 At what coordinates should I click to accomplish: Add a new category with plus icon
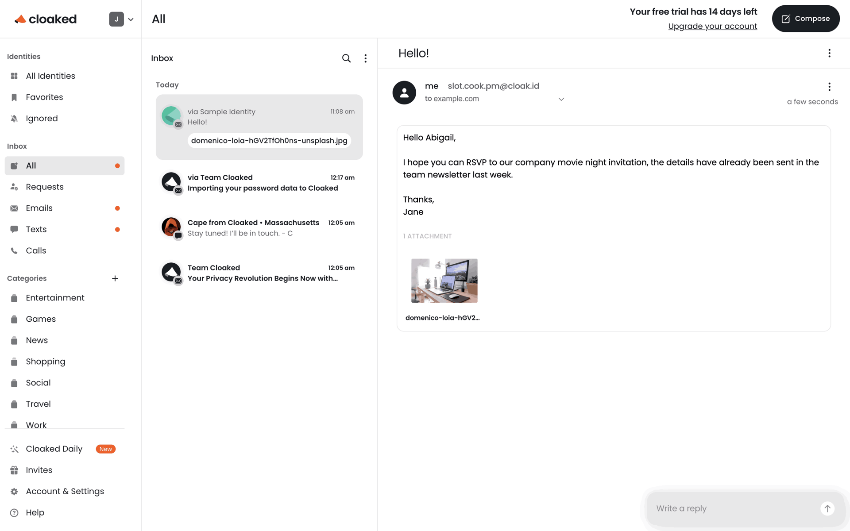point(115,278)
